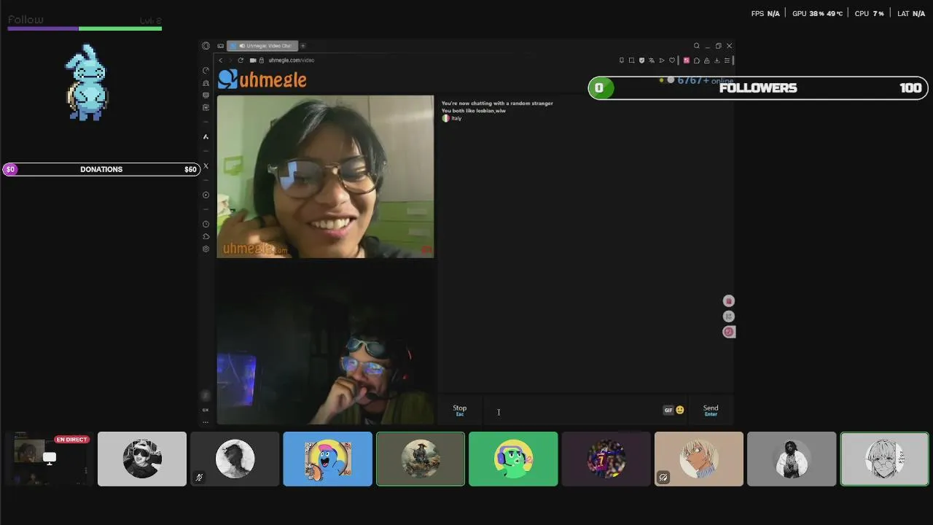Select the EN DIRECT live stream tile

point(49,459)
